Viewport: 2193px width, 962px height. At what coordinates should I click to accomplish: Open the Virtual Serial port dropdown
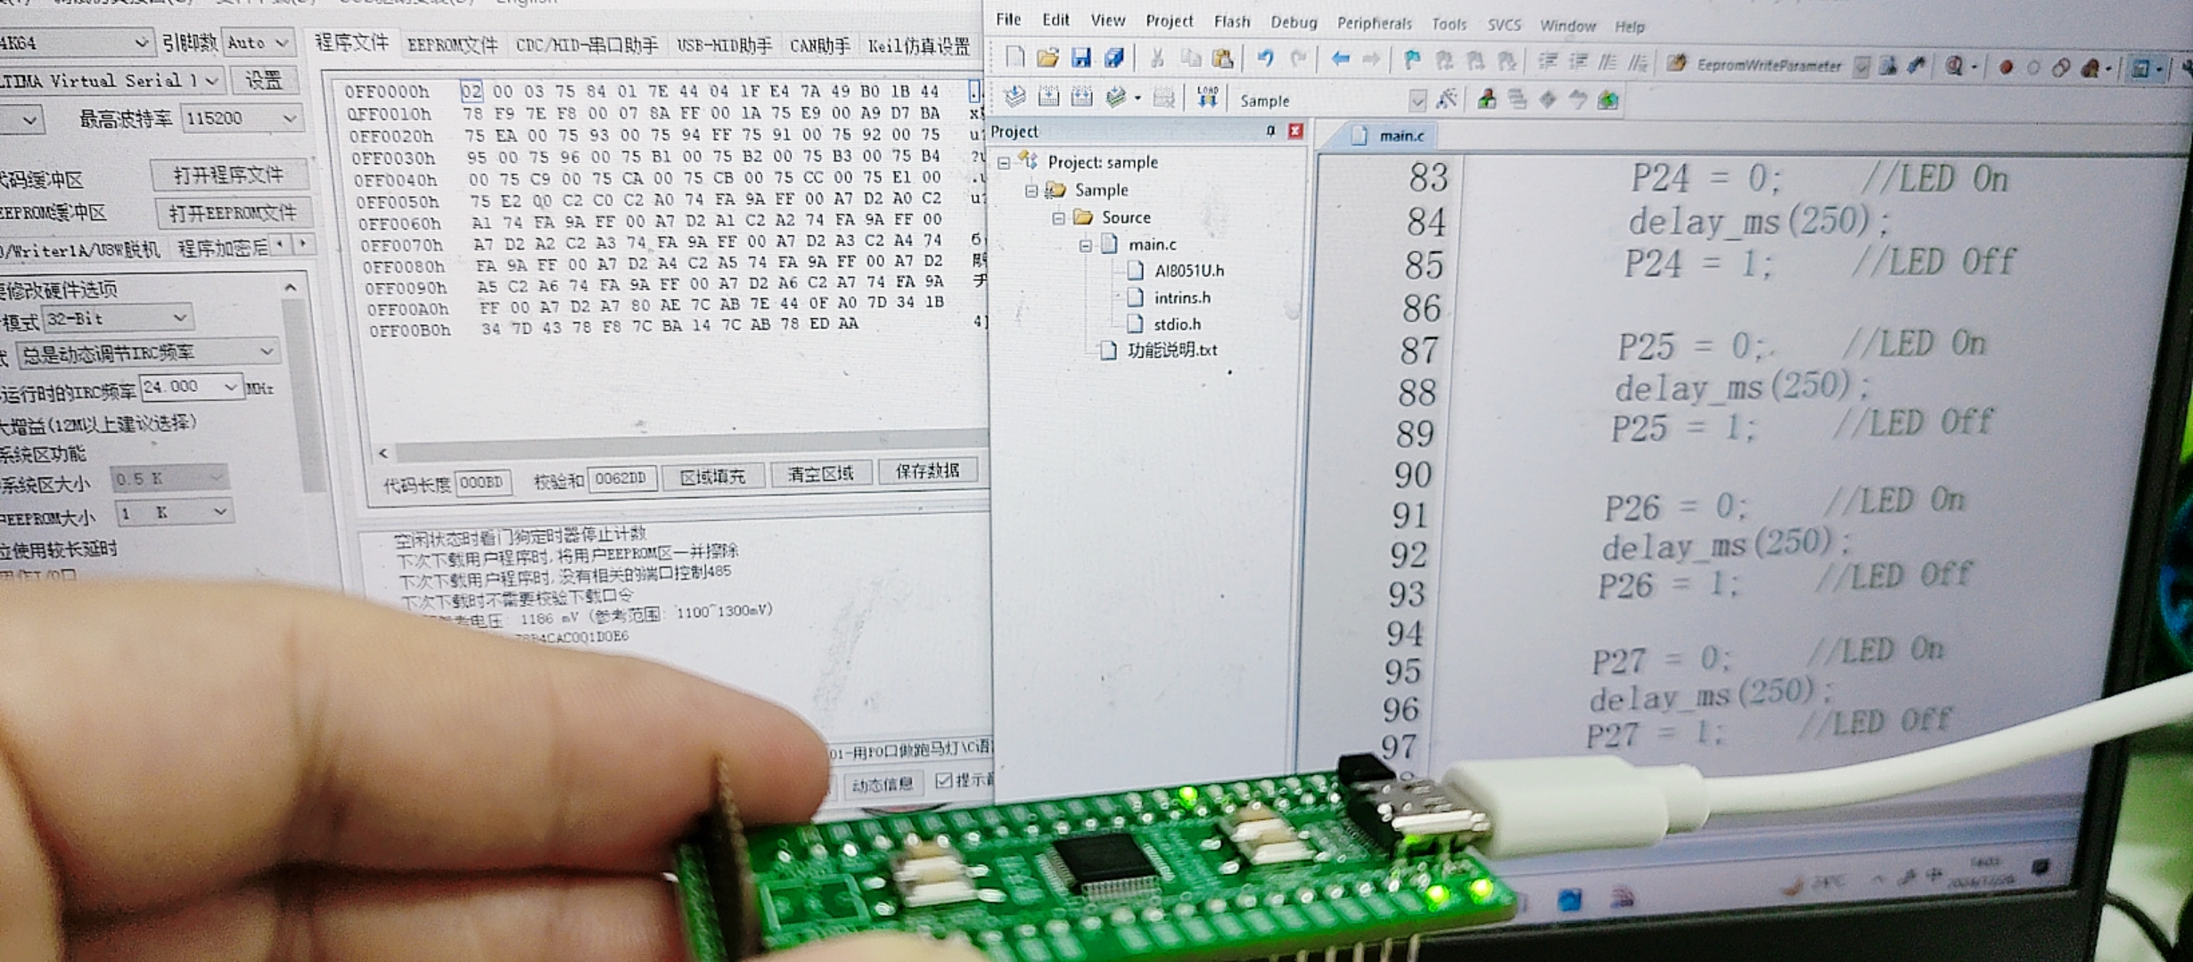111,81
